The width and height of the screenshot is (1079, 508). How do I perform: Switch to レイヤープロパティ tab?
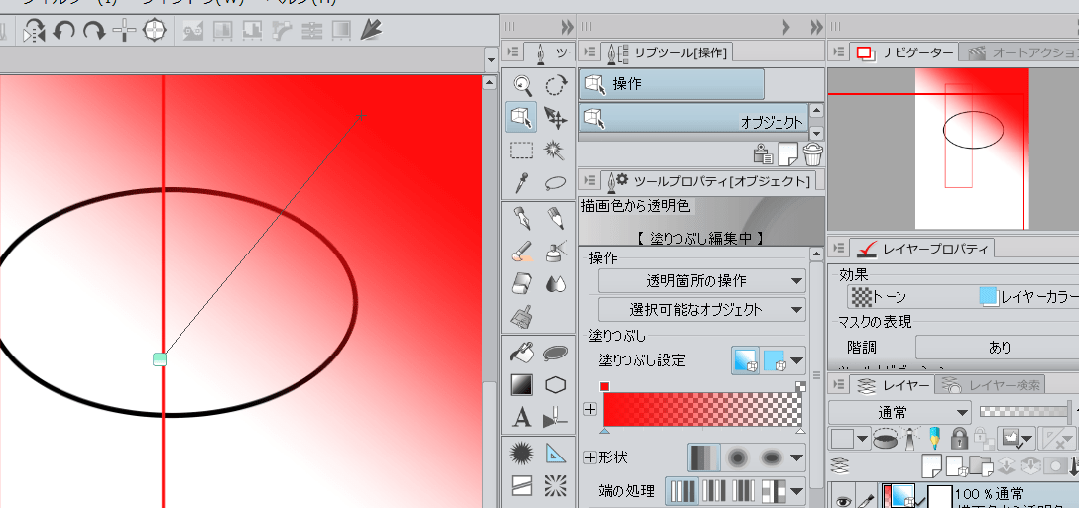click(x=920, y=248)
